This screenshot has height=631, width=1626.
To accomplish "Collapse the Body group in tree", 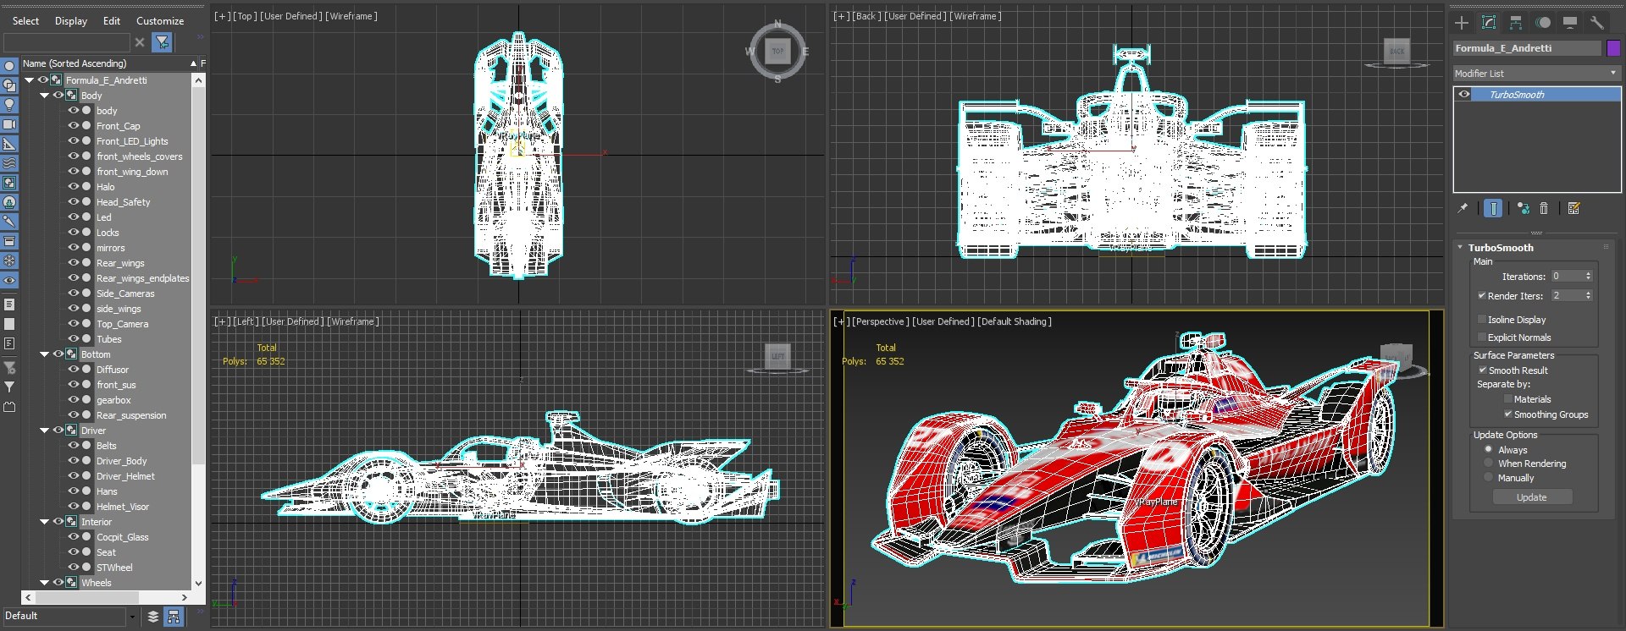I will click(44, 96).
